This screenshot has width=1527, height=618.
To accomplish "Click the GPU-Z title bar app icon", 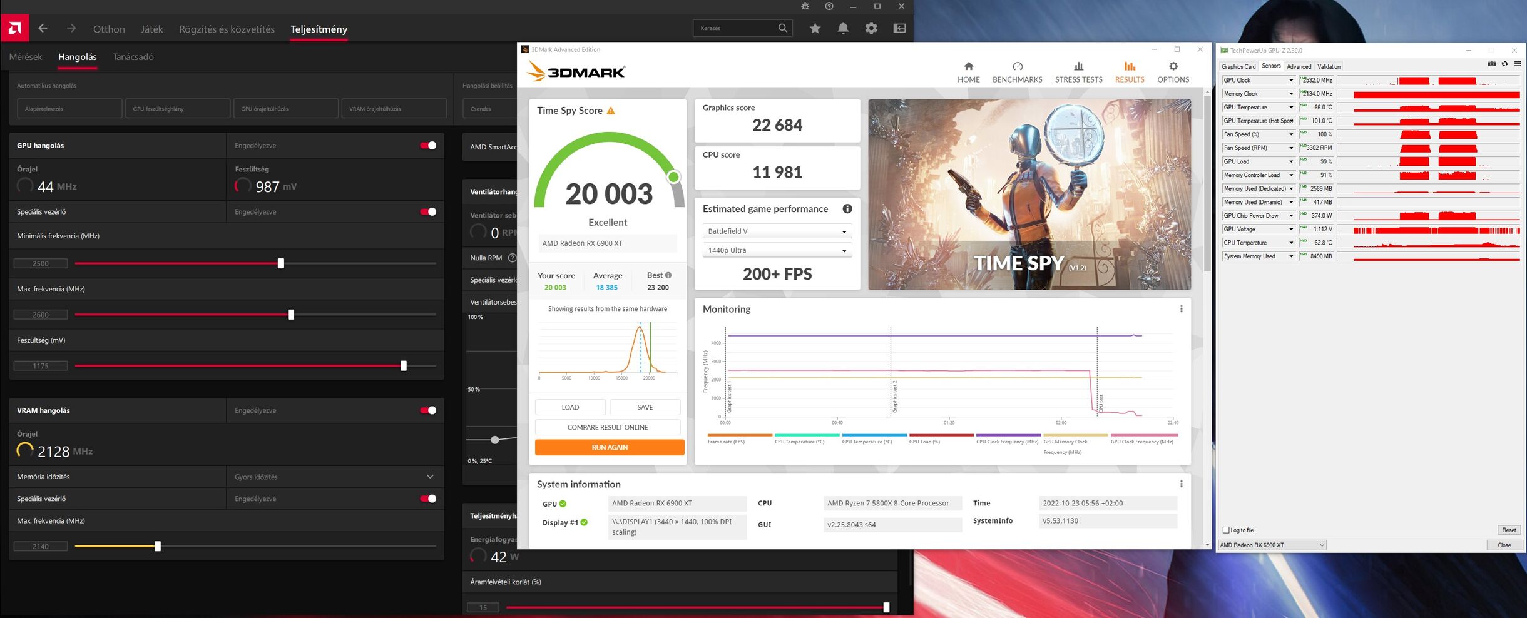I will point(1224,51).
